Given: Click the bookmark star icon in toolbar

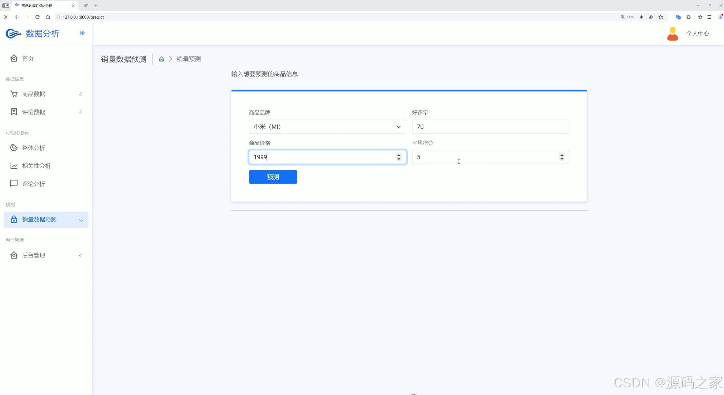Looking at the screenshot, I should point(700,17).
